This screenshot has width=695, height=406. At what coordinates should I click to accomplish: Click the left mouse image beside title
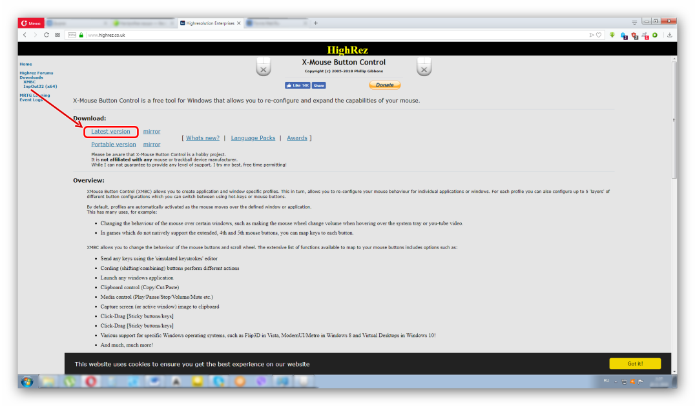click(264, 67)
